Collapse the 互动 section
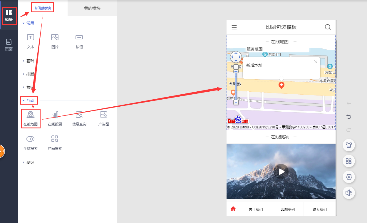Image resolution: width=367 pixels, height=223 pixels. pos(29,100)
